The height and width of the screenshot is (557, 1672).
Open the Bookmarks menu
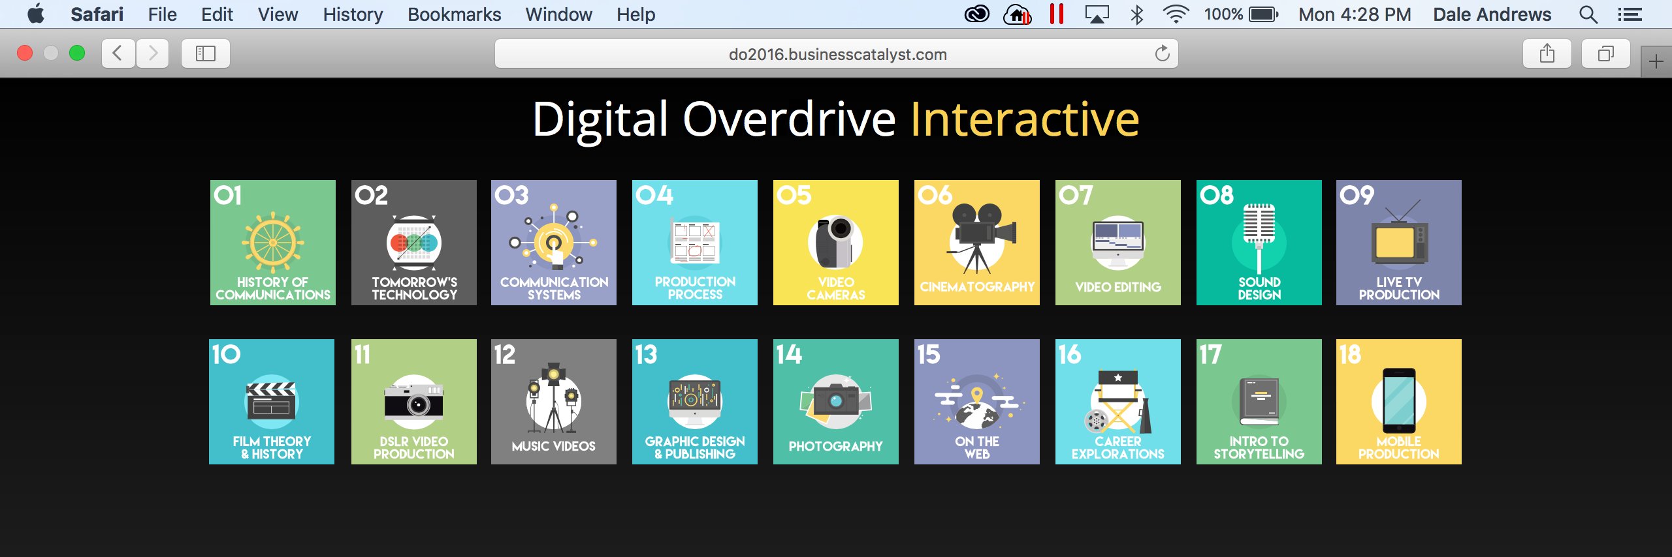pos(454,14)
